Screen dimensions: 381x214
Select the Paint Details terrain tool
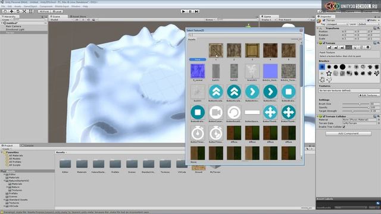361,48
